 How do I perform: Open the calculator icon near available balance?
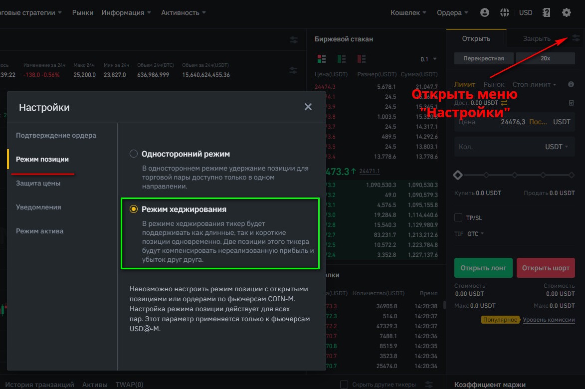[571, 103]
